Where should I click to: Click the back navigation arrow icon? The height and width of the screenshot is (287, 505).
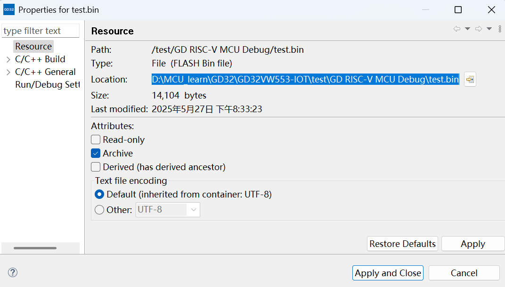point(456,29)
